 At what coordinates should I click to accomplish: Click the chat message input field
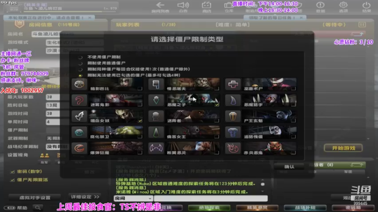[211, 198]
